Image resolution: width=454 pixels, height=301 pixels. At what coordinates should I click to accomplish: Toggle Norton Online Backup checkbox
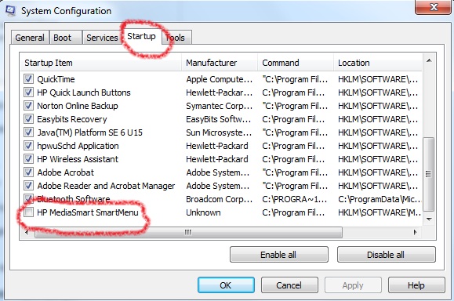[28, 105]
